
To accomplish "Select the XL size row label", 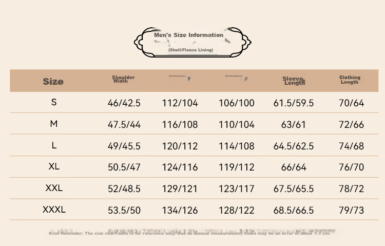I will click(x=54, y=166).
